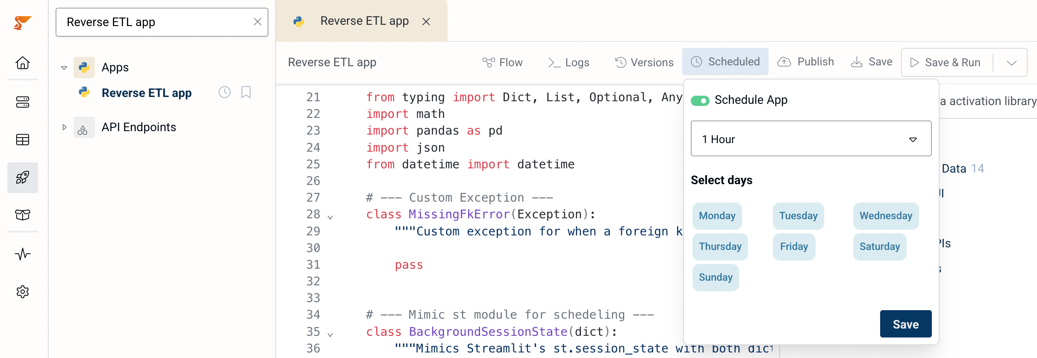This screenshot has width=1037, height=358.
Task: Collapse the Apps tree group
Action: [64, 67]
